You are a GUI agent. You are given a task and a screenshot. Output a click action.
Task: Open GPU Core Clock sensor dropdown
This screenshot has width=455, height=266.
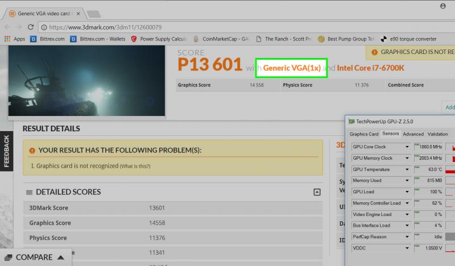407,147
